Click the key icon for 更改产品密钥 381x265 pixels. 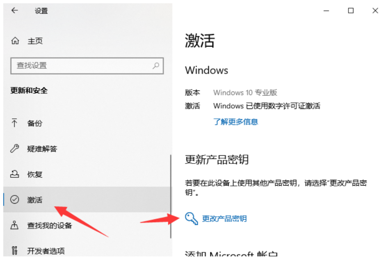(x=191, y=218)
